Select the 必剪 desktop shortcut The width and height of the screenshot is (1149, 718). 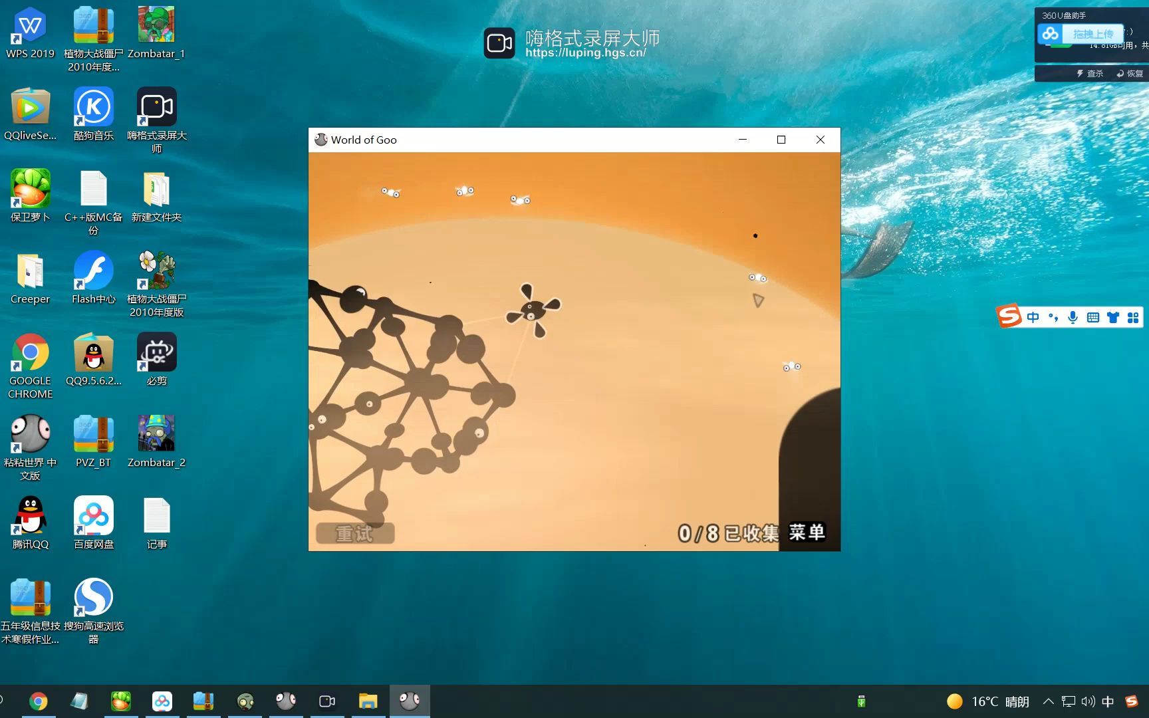pos(156,360)
